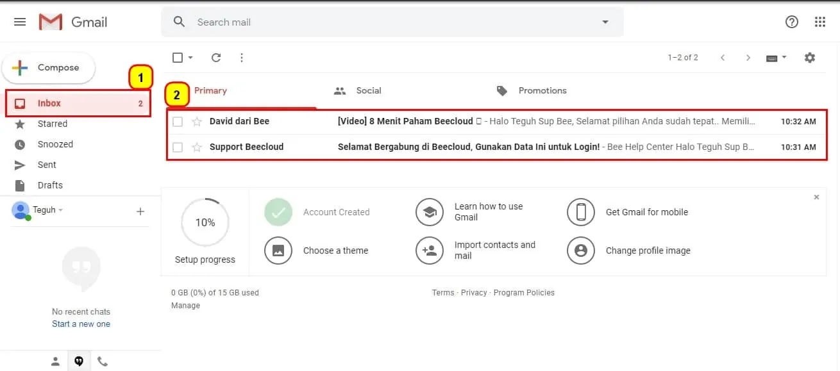Click the 10:32 AM timestamp
The image size is (840, 371).
click(798, 122)
